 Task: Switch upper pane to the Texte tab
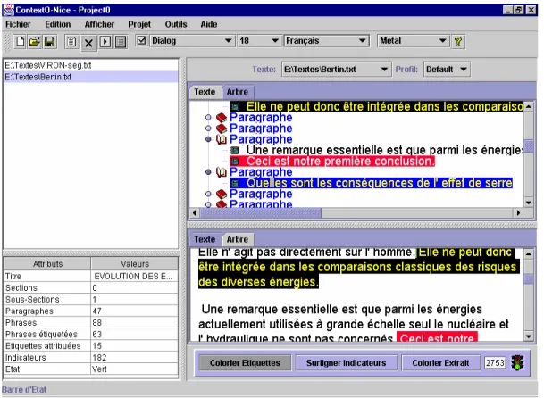pyautogui.click(x=205, y=92)
